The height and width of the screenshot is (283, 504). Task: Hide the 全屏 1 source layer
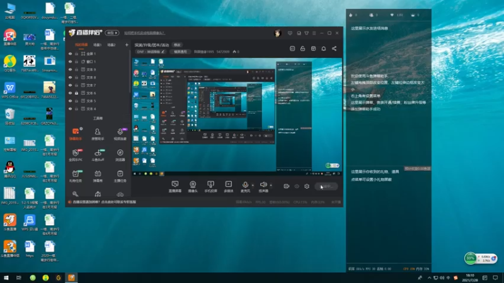[70, 53]
